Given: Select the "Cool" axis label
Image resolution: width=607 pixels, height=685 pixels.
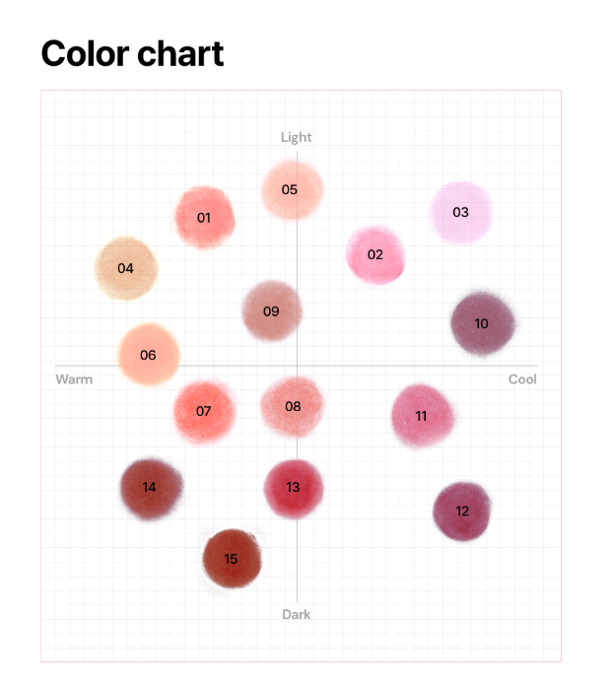Looking at the screenshot, I should 522,379.
